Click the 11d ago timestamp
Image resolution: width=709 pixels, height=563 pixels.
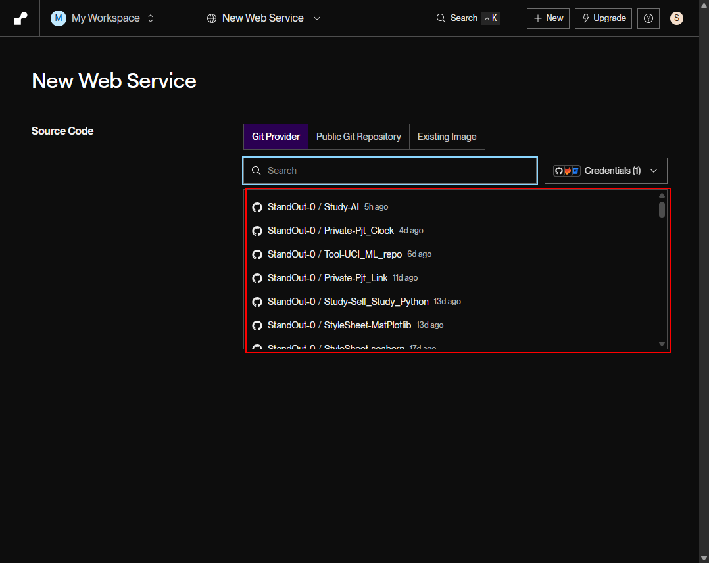point(405,278)
